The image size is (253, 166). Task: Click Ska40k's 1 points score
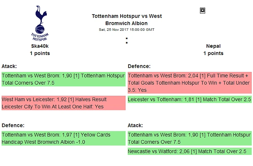40,53
